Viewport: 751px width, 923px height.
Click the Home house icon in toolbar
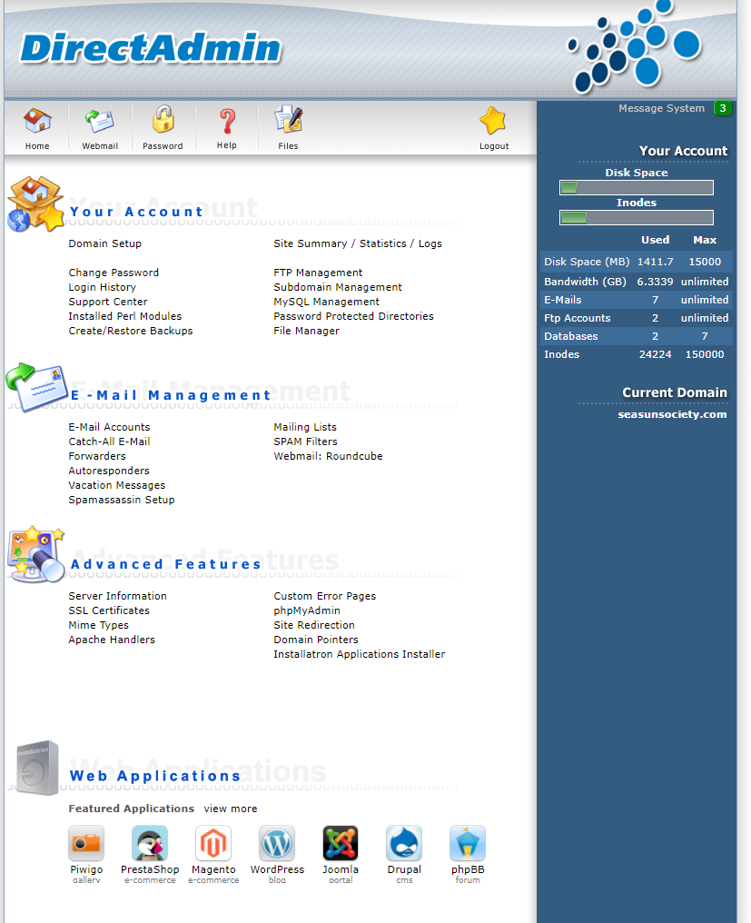click(x=37, y=121)
